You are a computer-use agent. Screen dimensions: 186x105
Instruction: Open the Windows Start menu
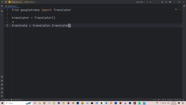[x=2, y=103]
